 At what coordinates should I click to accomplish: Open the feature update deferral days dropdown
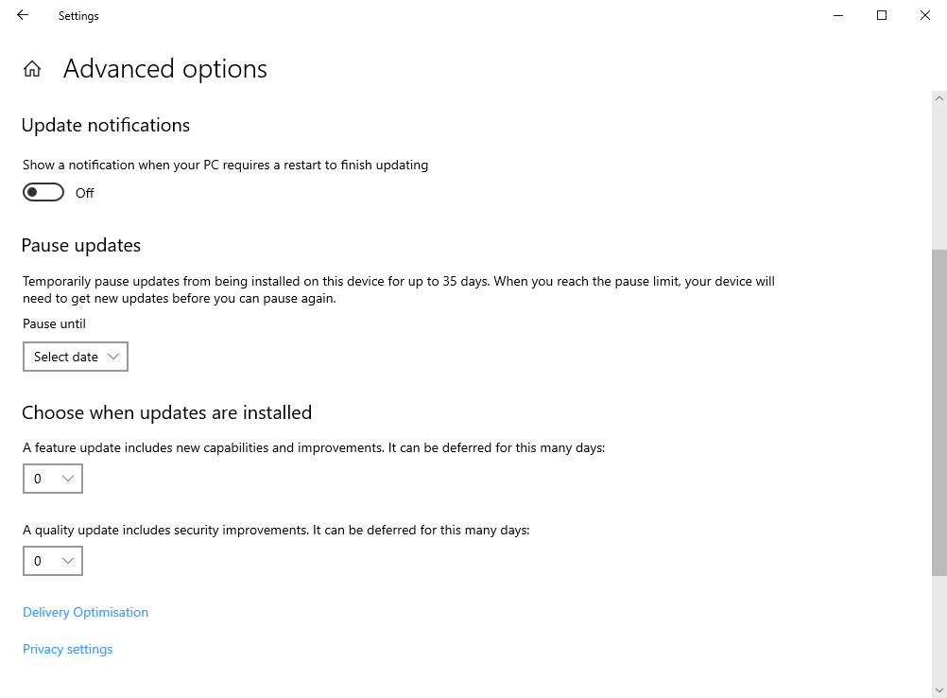pyautogui.click(x=52, y=479)
